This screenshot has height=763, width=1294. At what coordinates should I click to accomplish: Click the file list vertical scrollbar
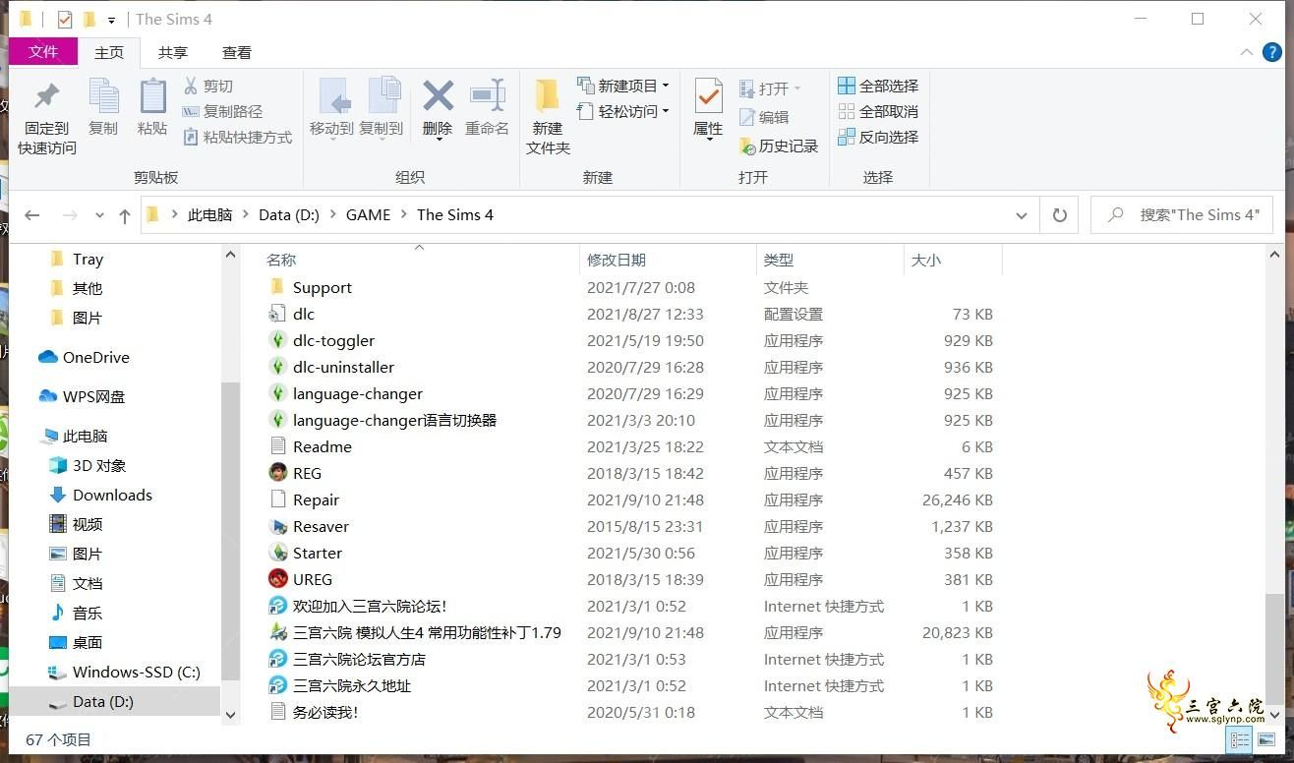point(1275,649)
